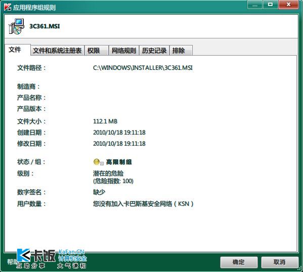Click the 取消 button

pyautogui.click(x=280, y=262)
